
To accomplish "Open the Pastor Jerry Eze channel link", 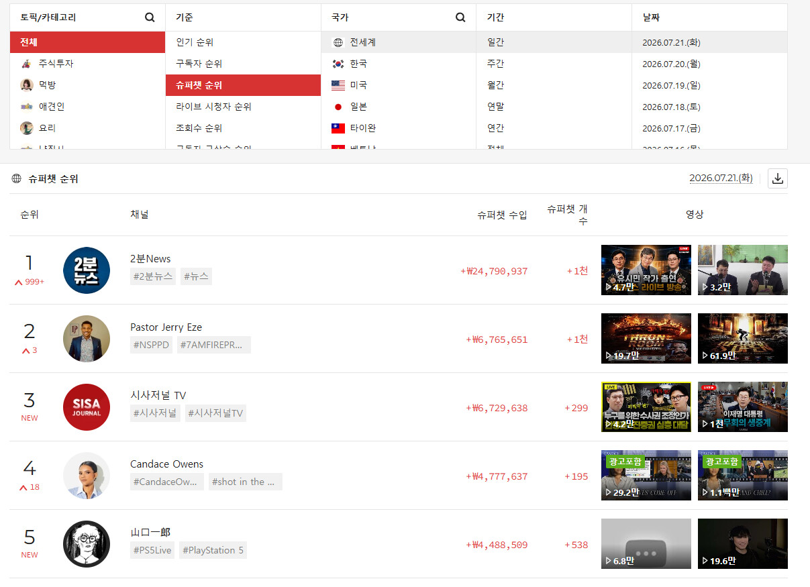I will tap(166, 327).
